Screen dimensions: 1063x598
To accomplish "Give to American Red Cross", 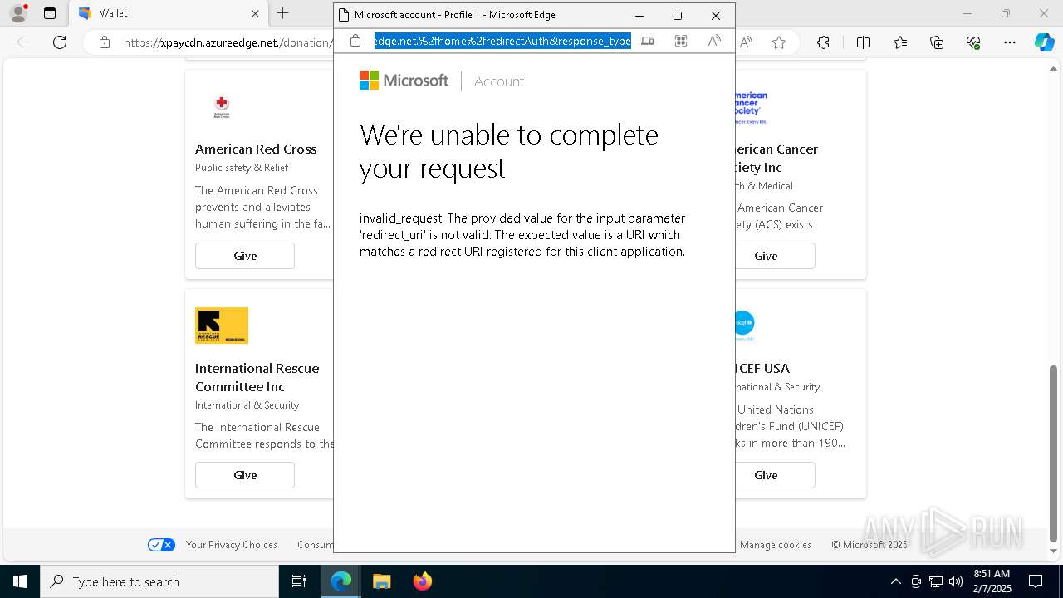I will coord(245,256).
